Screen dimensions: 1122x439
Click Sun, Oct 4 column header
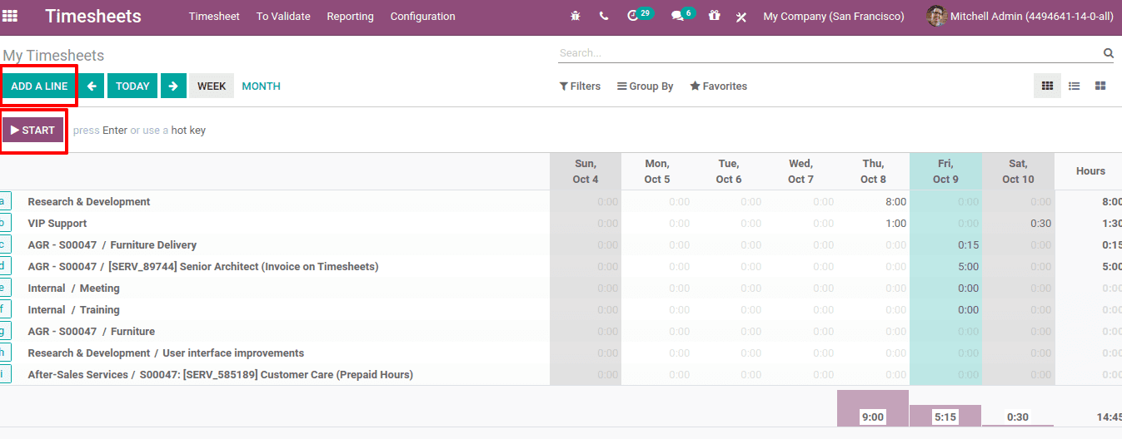(586, 171)
